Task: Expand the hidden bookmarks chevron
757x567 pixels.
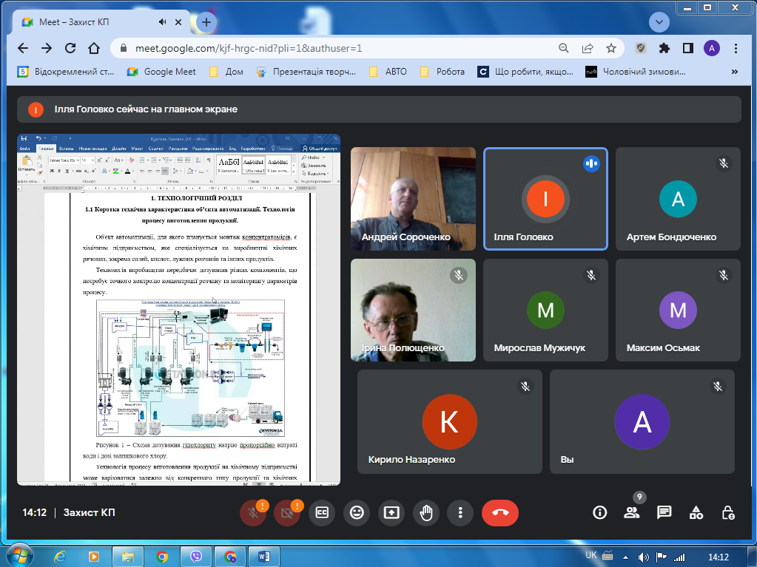Action: [735, 72]
